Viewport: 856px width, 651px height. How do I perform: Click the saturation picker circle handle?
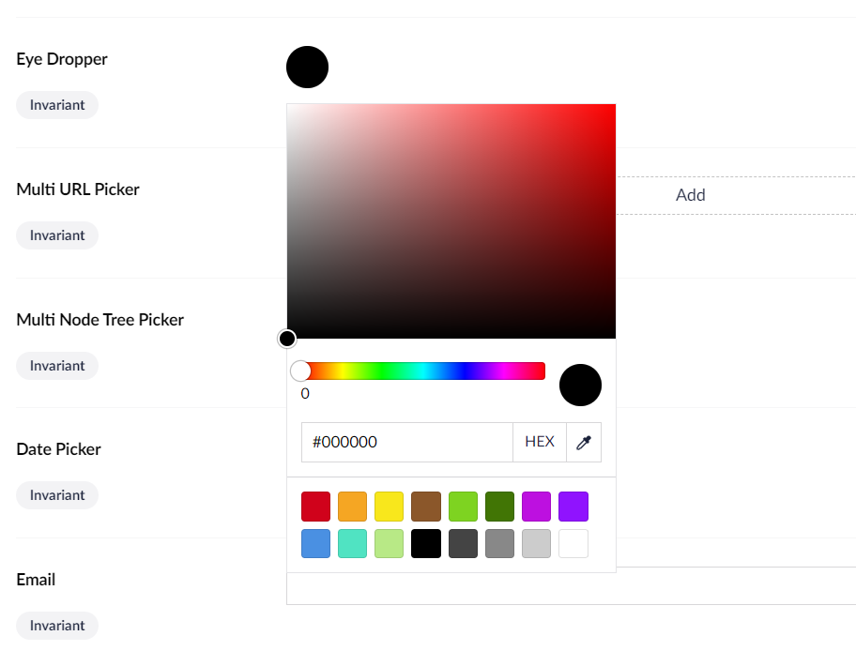tap(287, 338)
